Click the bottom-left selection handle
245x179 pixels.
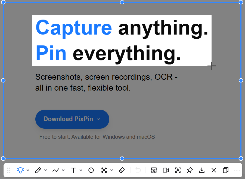[3, 159]
